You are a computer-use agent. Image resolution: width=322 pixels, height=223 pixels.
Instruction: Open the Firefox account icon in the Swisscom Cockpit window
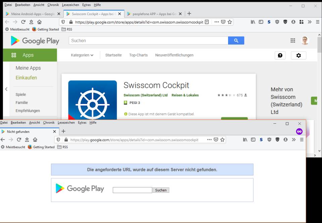(293, 22)
